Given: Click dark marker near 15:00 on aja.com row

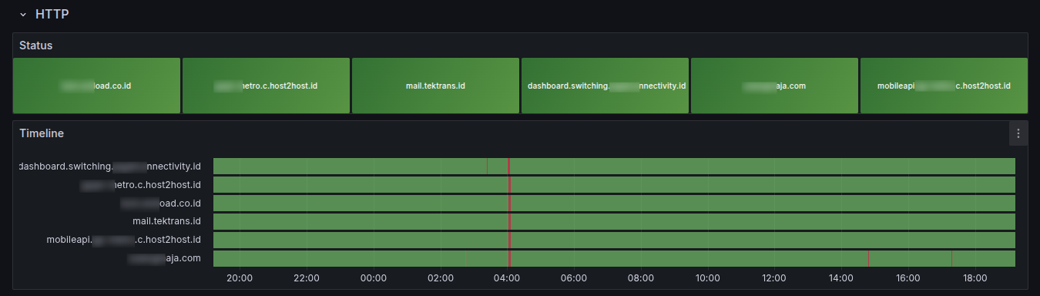Looking at the screenshot, I should pos(868,258).
